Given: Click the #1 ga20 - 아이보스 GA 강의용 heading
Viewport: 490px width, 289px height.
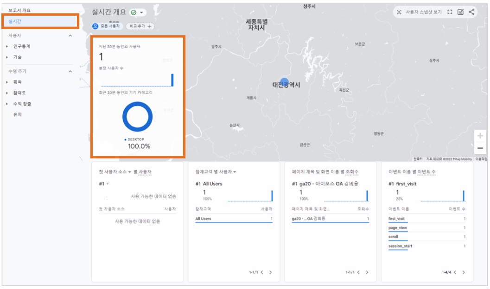Looking at the screenshot, I should [325, 184].
